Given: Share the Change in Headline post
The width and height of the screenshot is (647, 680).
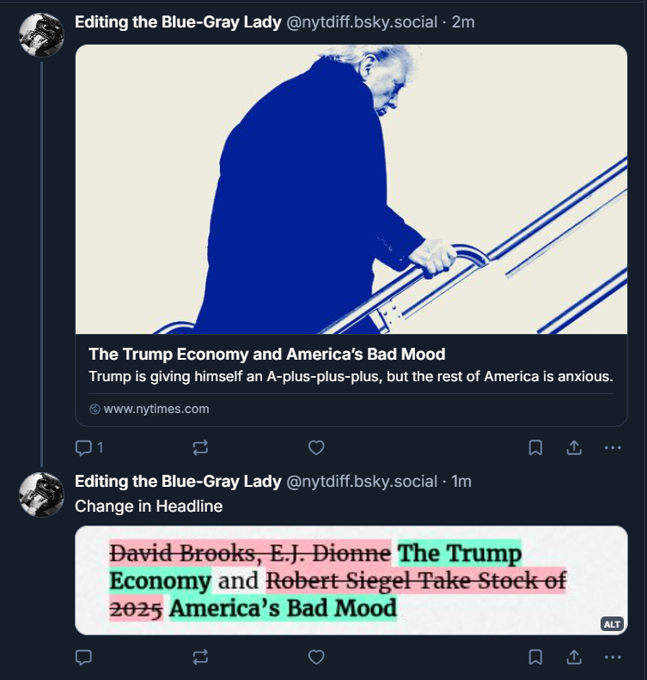Looking at the screenshot, I should click(574, 657).
